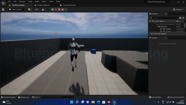Eject from the player controller

[63, 10]
